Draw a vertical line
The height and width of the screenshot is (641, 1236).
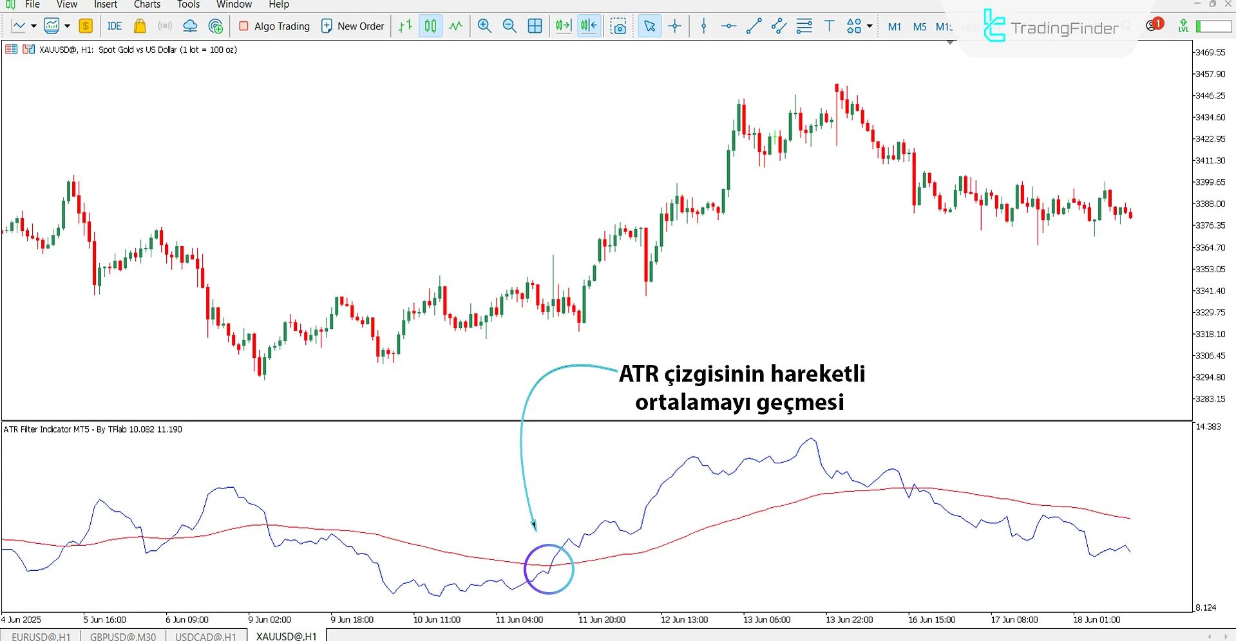[704, 26]
